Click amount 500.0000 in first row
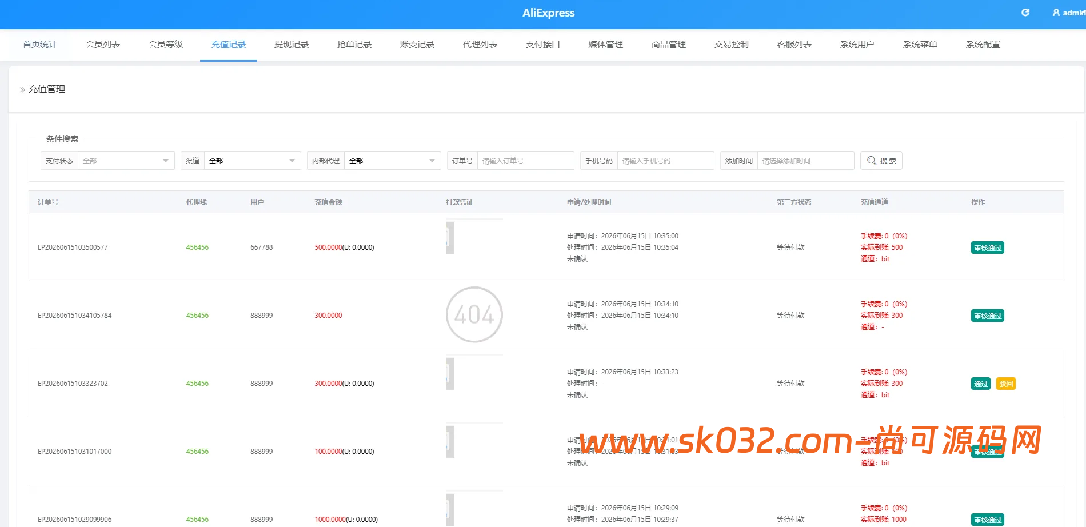The image size is (1086, 527). (x=328, y=247)
